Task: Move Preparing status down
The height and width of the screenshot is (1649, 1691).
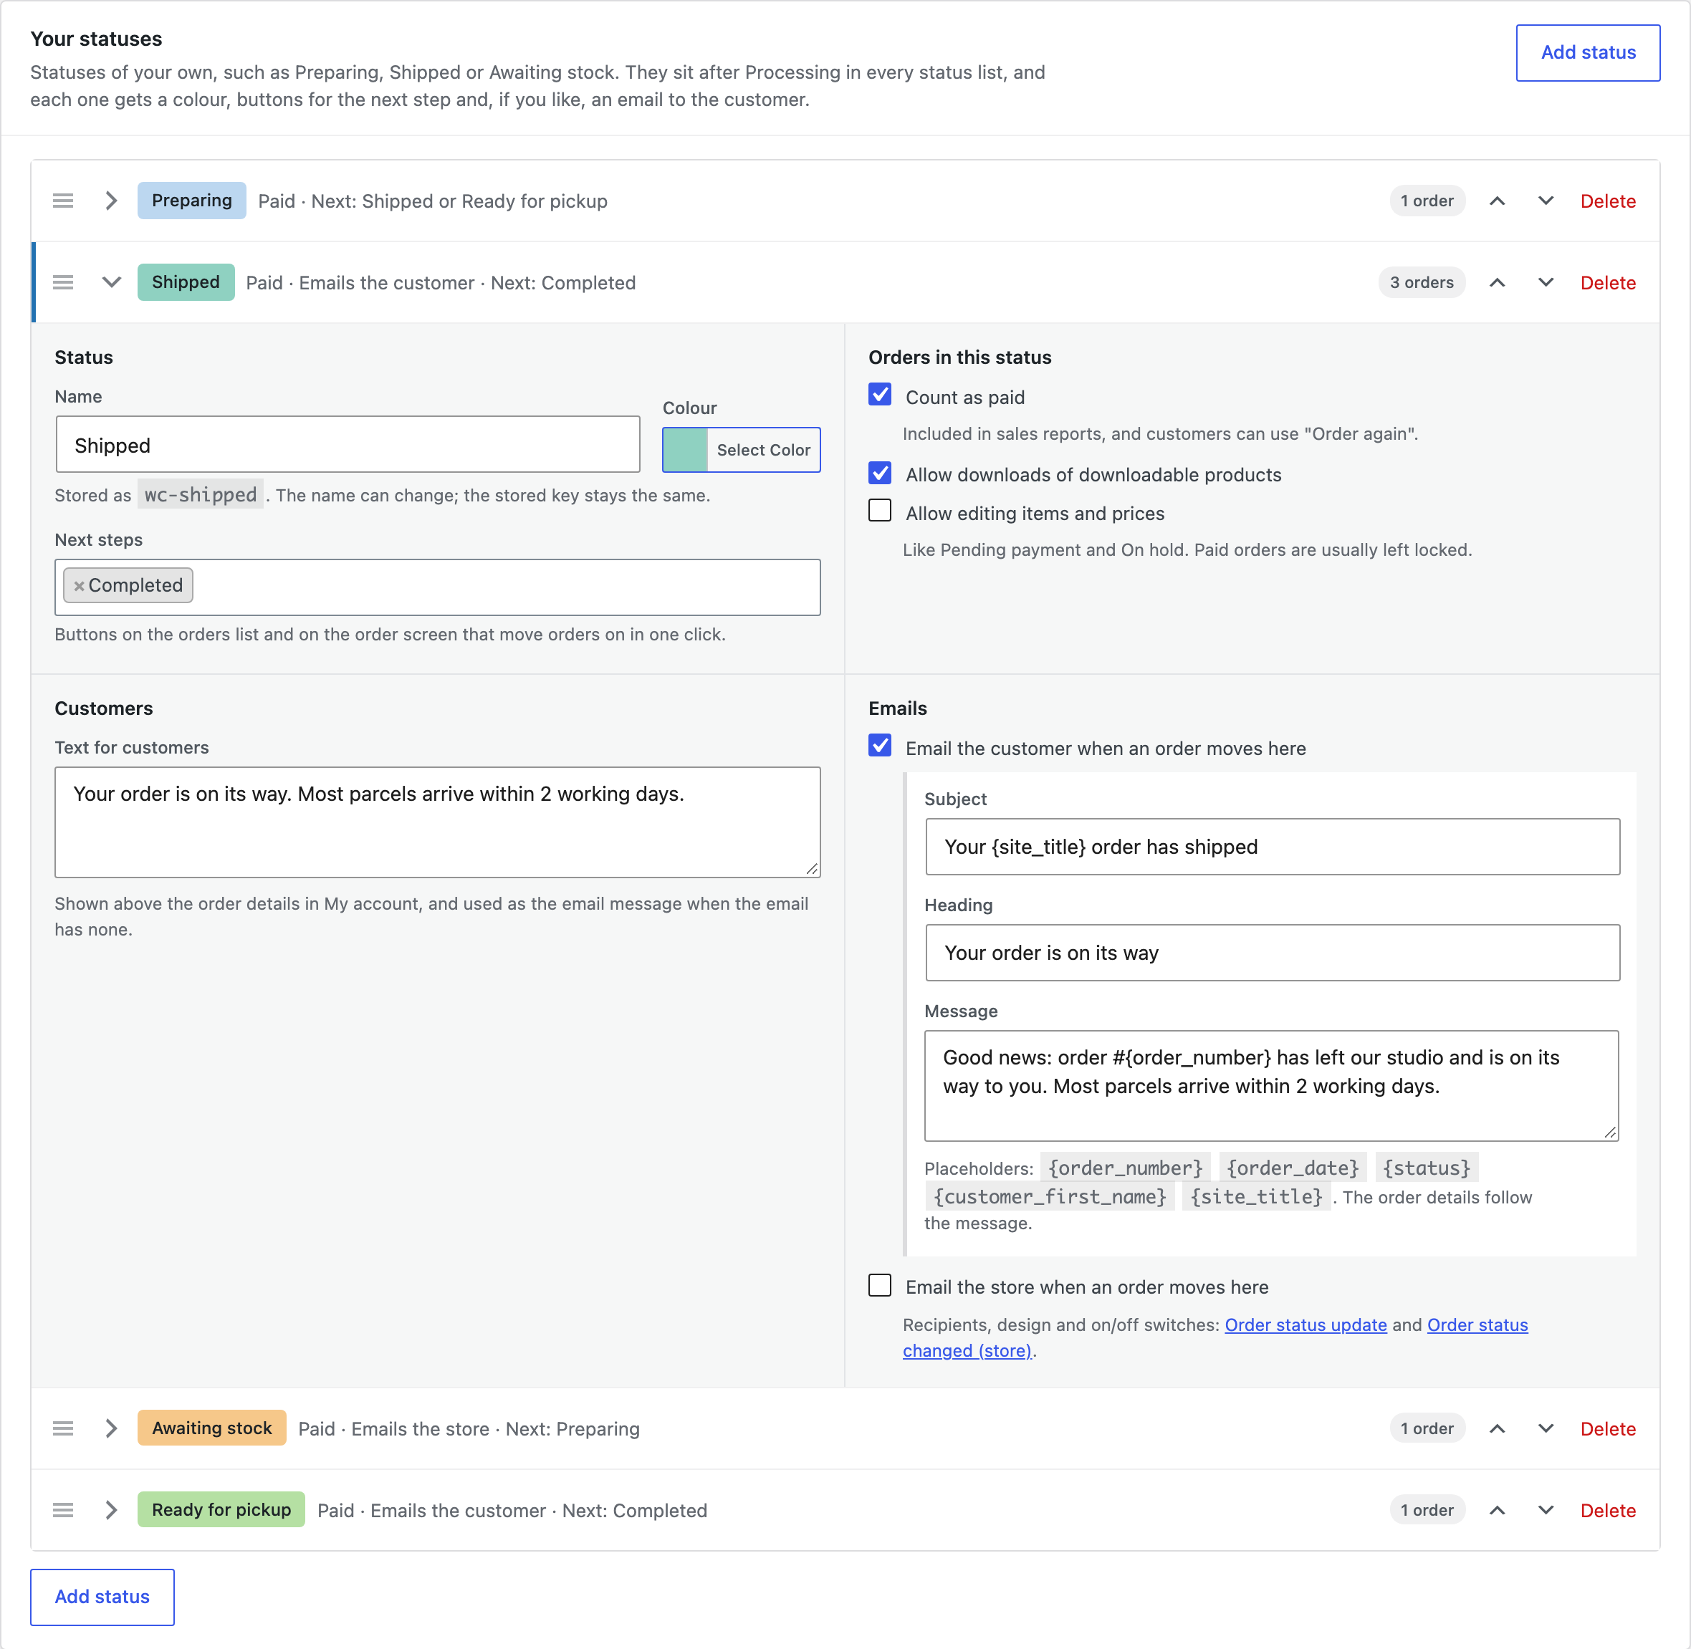Action: click(1546, 201)
